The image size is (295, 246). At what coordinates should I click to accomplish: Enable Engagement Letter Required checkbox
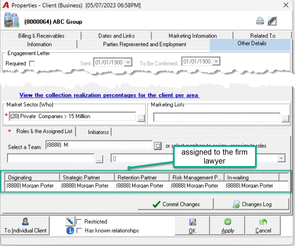point(32,63)
